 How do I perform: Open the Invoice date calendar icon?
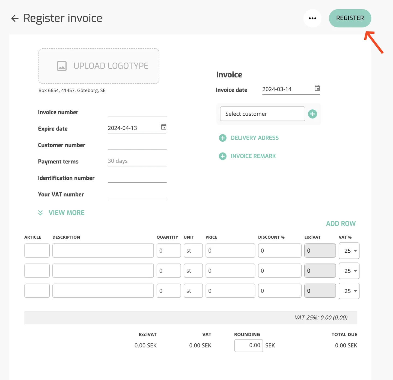coord(317,88)
